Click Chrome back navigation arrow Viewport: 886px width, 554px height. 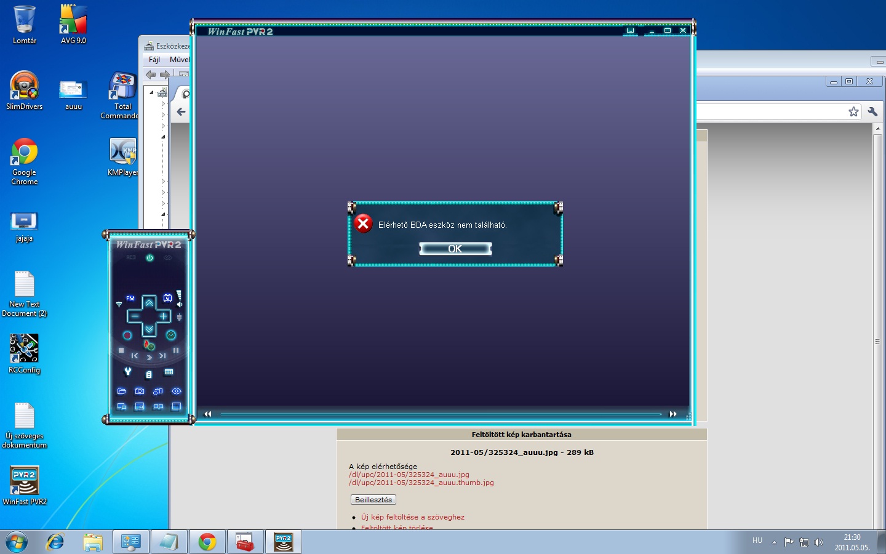tap(181, 111)
